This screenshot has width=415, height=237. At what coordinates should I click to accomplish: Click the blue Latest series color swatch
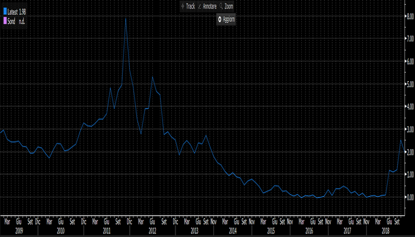point(6,12)
